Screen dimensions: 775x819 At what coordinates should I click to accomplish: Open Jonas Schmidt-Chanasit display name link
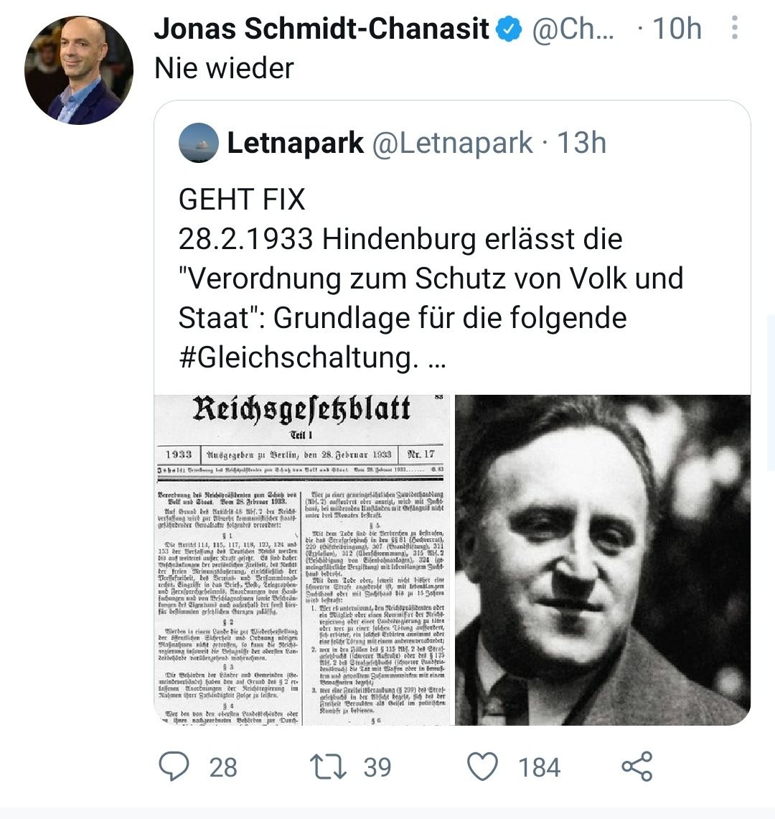tap(321, 29)
